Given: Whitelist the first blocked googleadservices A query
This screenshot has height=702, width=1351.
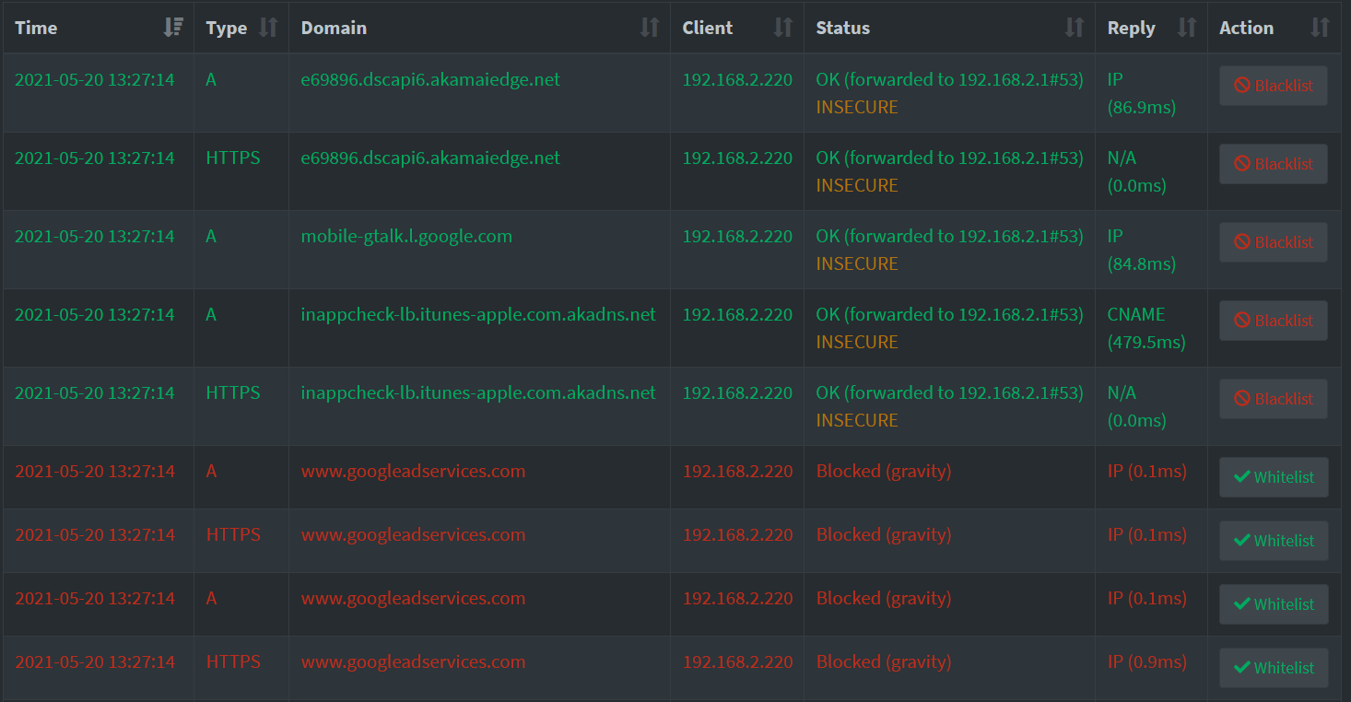Looking at the screenshot, I should click(x=1274, y=477).
